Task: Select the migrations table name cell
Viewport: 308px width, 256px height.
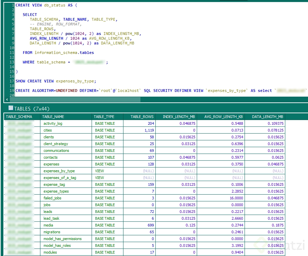Action: 66,232
